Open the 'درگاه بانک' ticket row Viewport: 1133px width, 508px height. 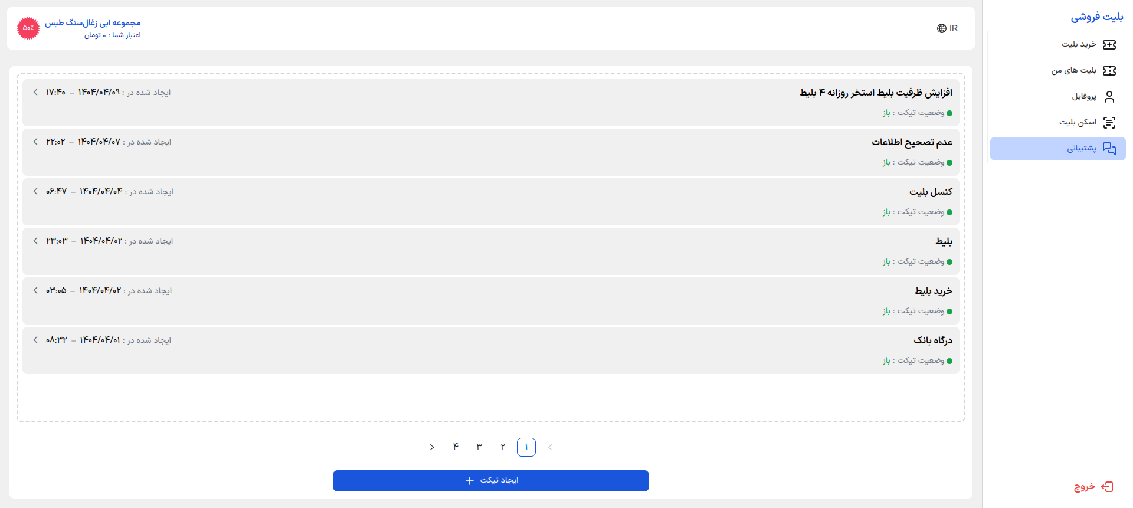tap(490, 350)
